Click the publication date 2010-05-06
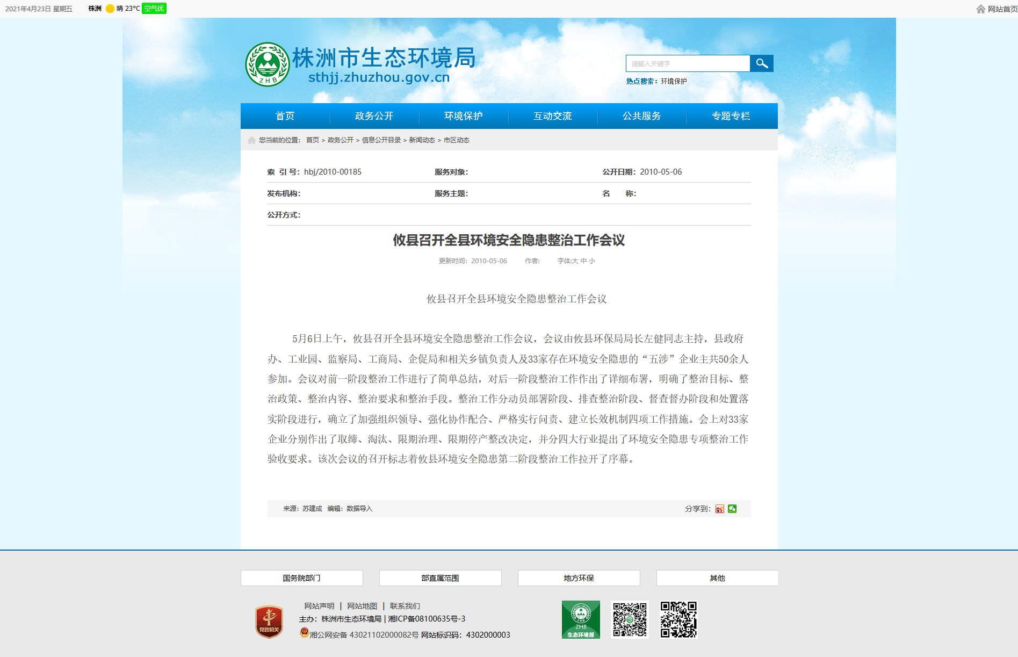This screenshot has width=1018, height=657. 661,172
